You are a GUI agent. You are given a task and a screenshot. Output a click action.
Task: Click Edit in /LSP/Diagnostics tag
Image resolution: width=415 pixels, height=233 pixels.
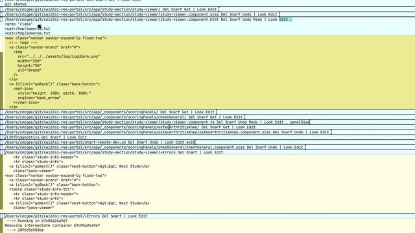tap(82, 137)
